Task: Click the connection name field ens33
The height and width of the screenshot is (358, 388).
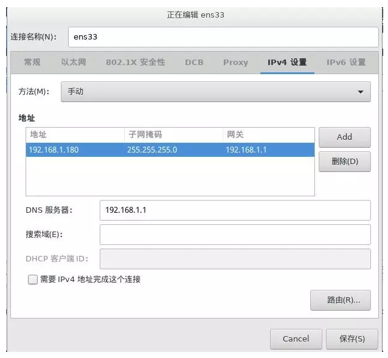Action: [x=223, y=37]
